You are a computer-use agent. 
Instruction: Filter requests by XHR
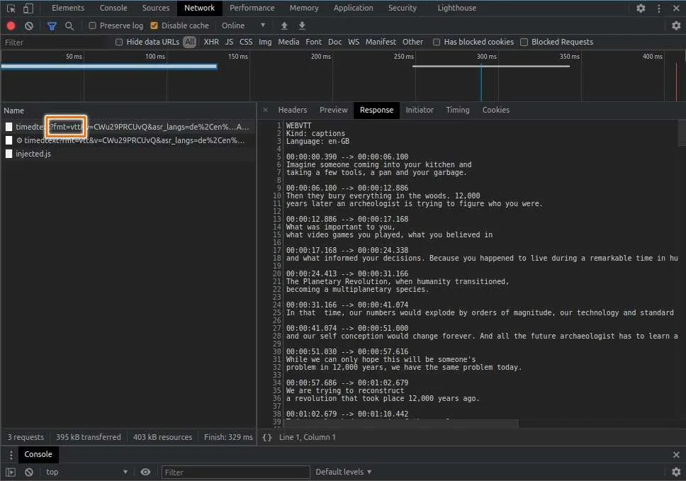tap(211, 42)
